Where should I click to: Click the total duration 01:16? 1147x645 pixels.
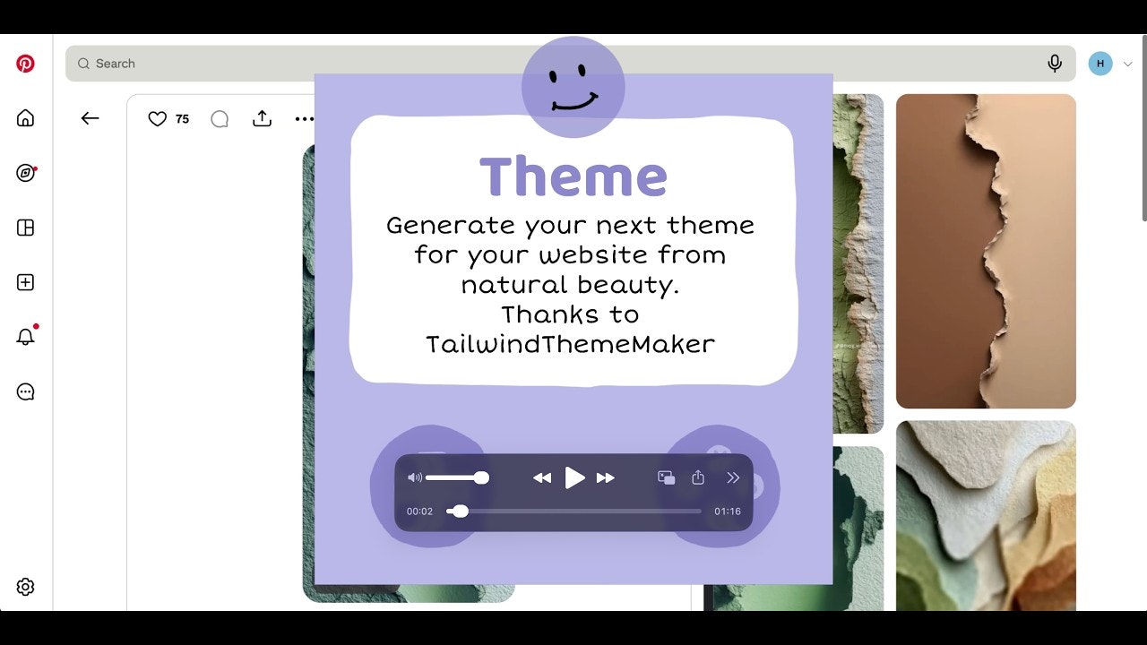point(728,512)
